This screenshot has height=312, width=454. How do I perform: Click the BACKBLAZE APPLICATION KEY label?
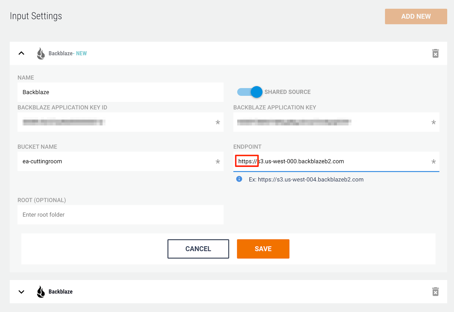(275, 107)
